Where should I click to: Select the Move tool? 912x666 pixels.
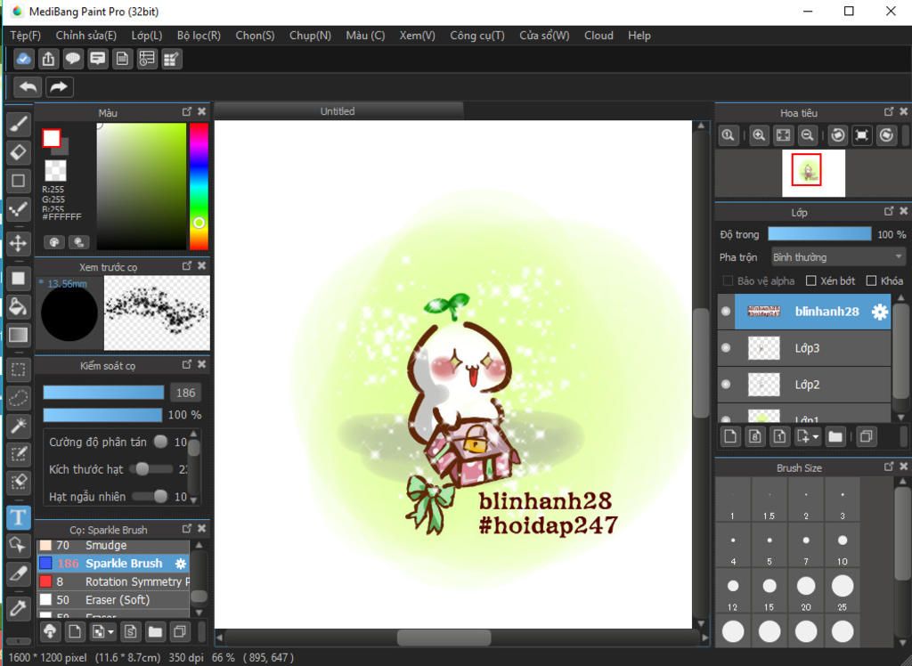pos(18,242)
